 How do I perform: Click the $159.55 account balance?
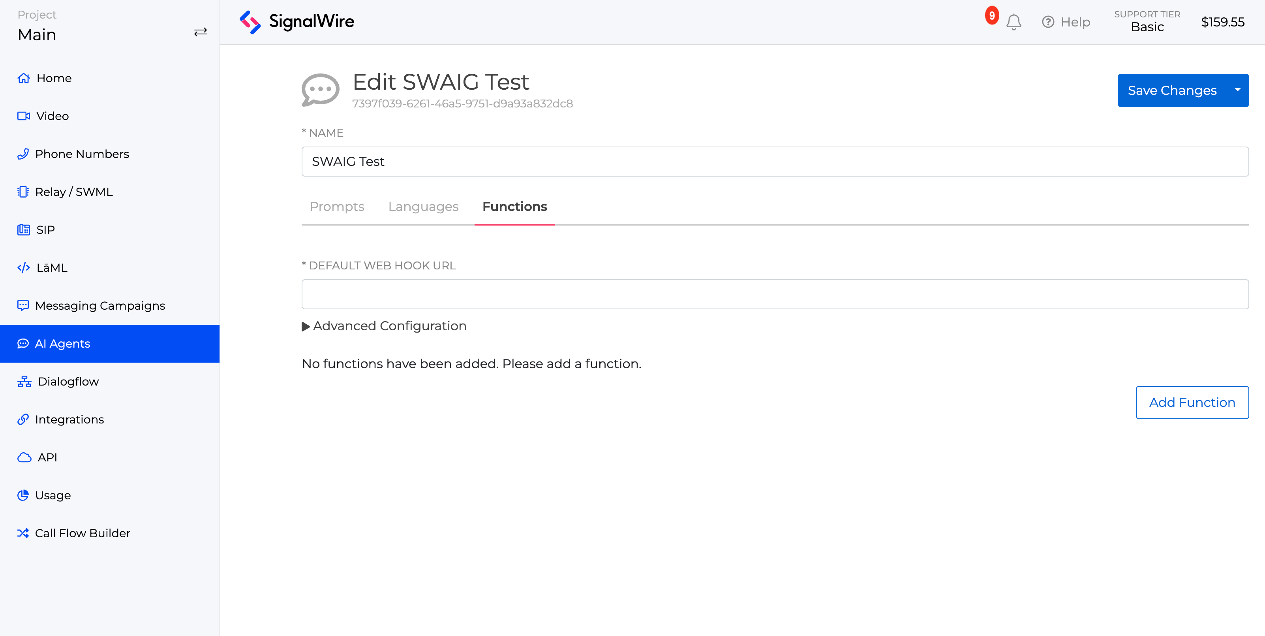click(1222, 22)
